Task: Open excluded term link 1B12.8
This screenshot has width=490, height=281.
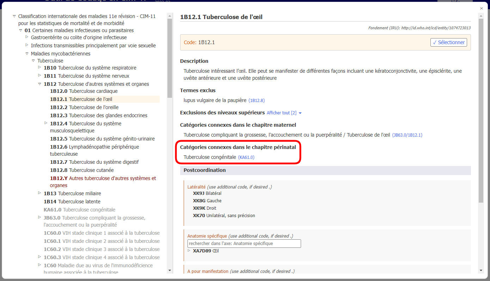Action: [x=257, y=101]
